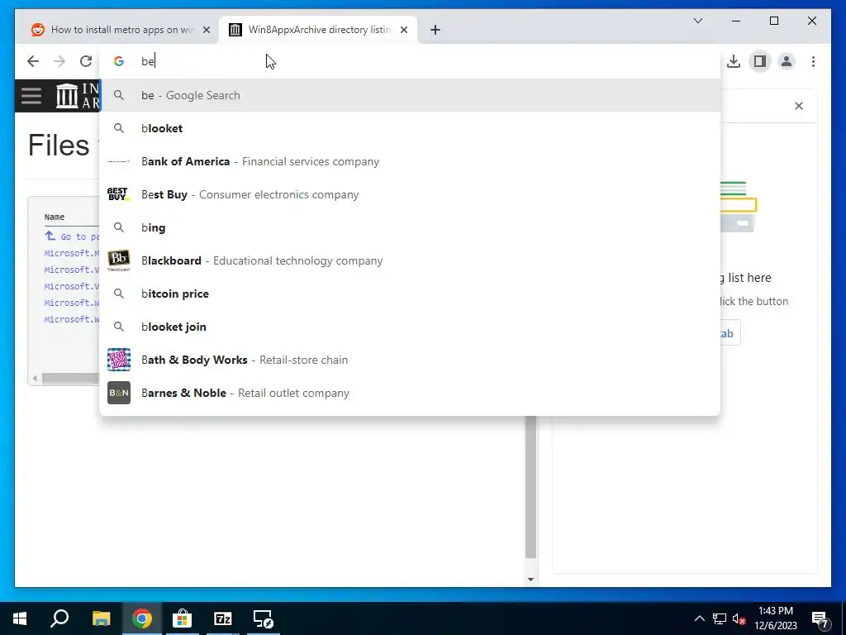The width and height of the screenshot is (846, 635).
Task: Toggle the Chrome side panel icon
Action: point(760,61)
